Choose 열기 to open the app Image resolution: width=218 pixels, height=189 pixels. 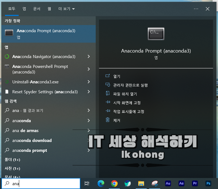[117, 76]
